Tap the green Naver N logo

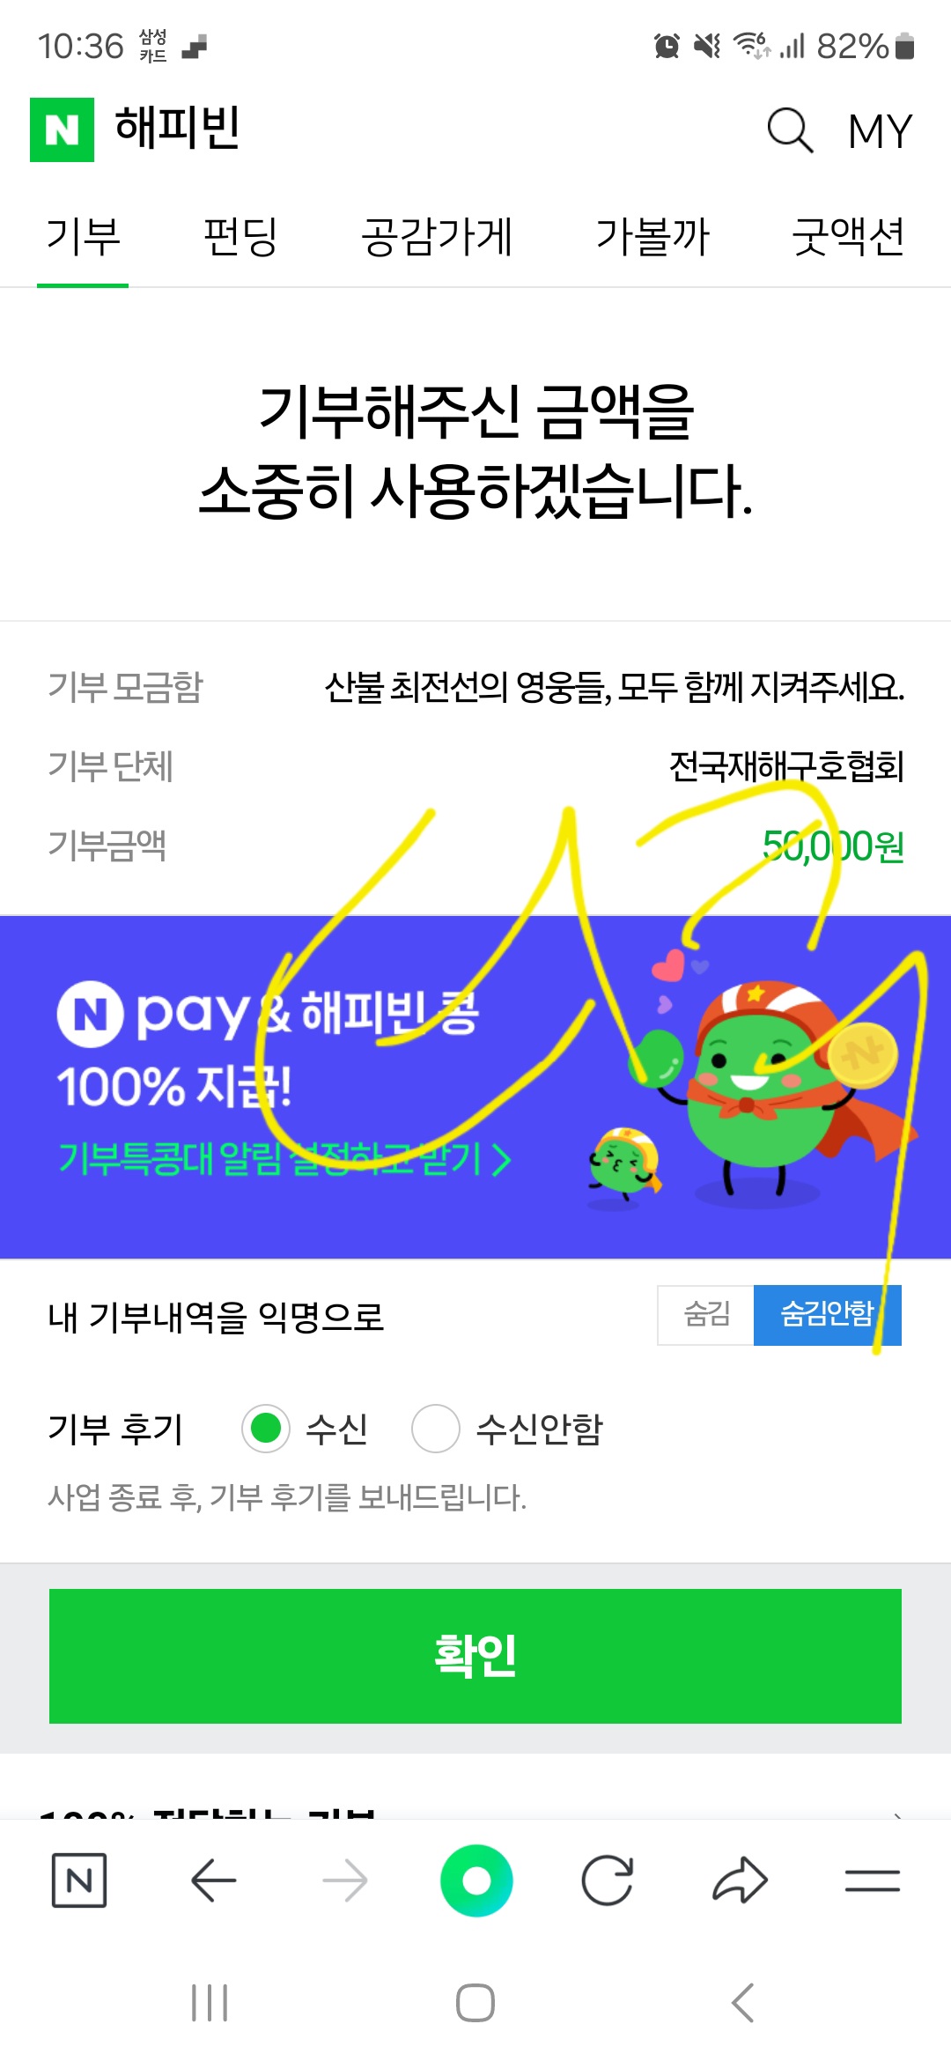[62, 129]
